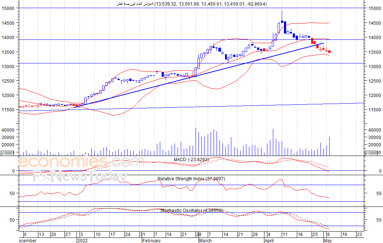Click the 15000 price level on left axis
The width and height of the screenshot is (383, 243).
point(8,8)
